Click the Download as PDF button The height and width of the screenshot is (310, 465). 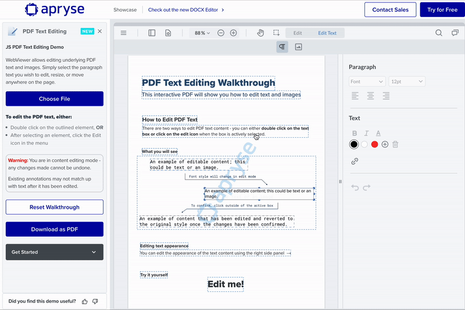(x=55, y=229)
